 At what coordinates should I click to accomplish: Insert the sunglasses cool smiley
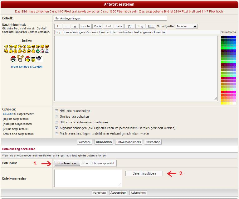click(x=33, y=47)
